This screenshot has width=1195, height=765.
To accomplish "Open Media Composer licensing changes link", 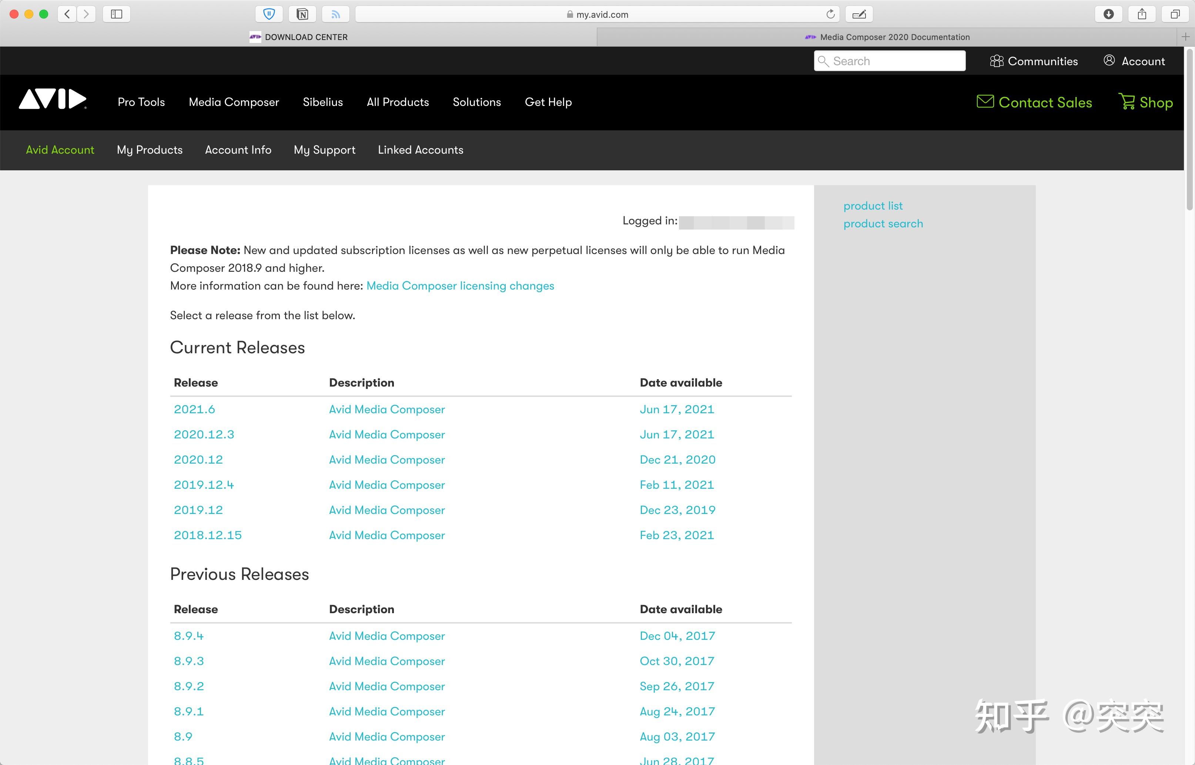I will (460, 285).
